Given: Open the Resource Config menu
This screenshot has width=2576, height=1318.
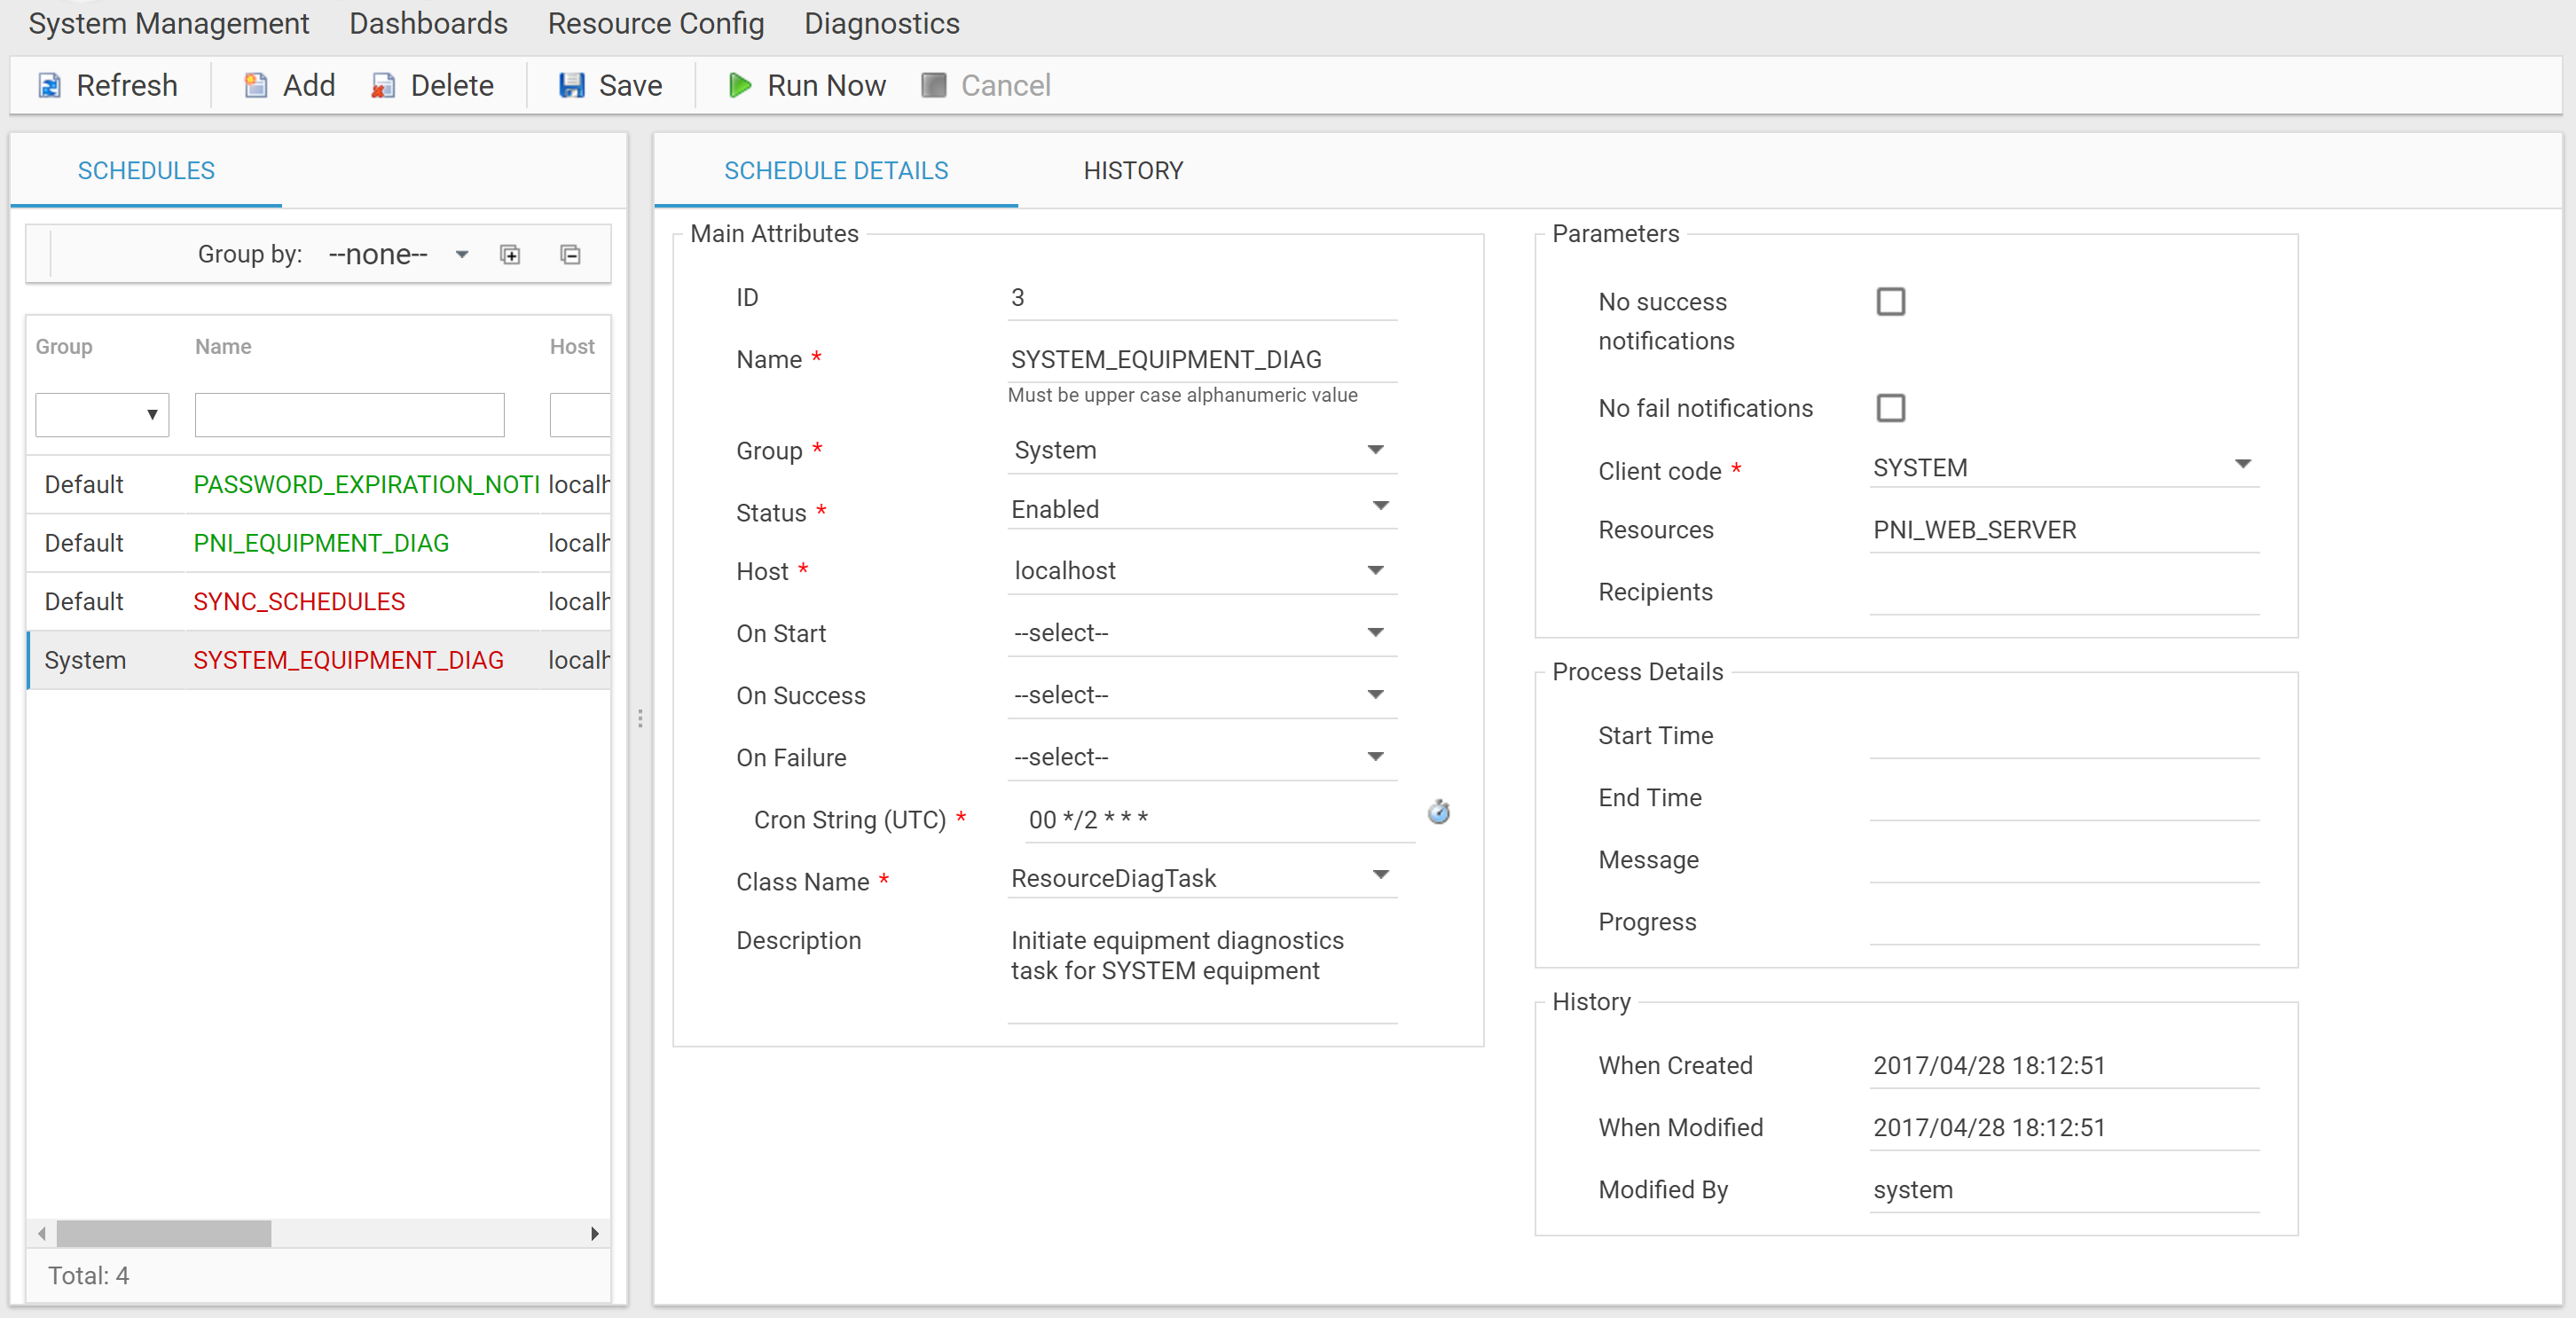Looking at the screenshot, I should click(x=656, y=23).
